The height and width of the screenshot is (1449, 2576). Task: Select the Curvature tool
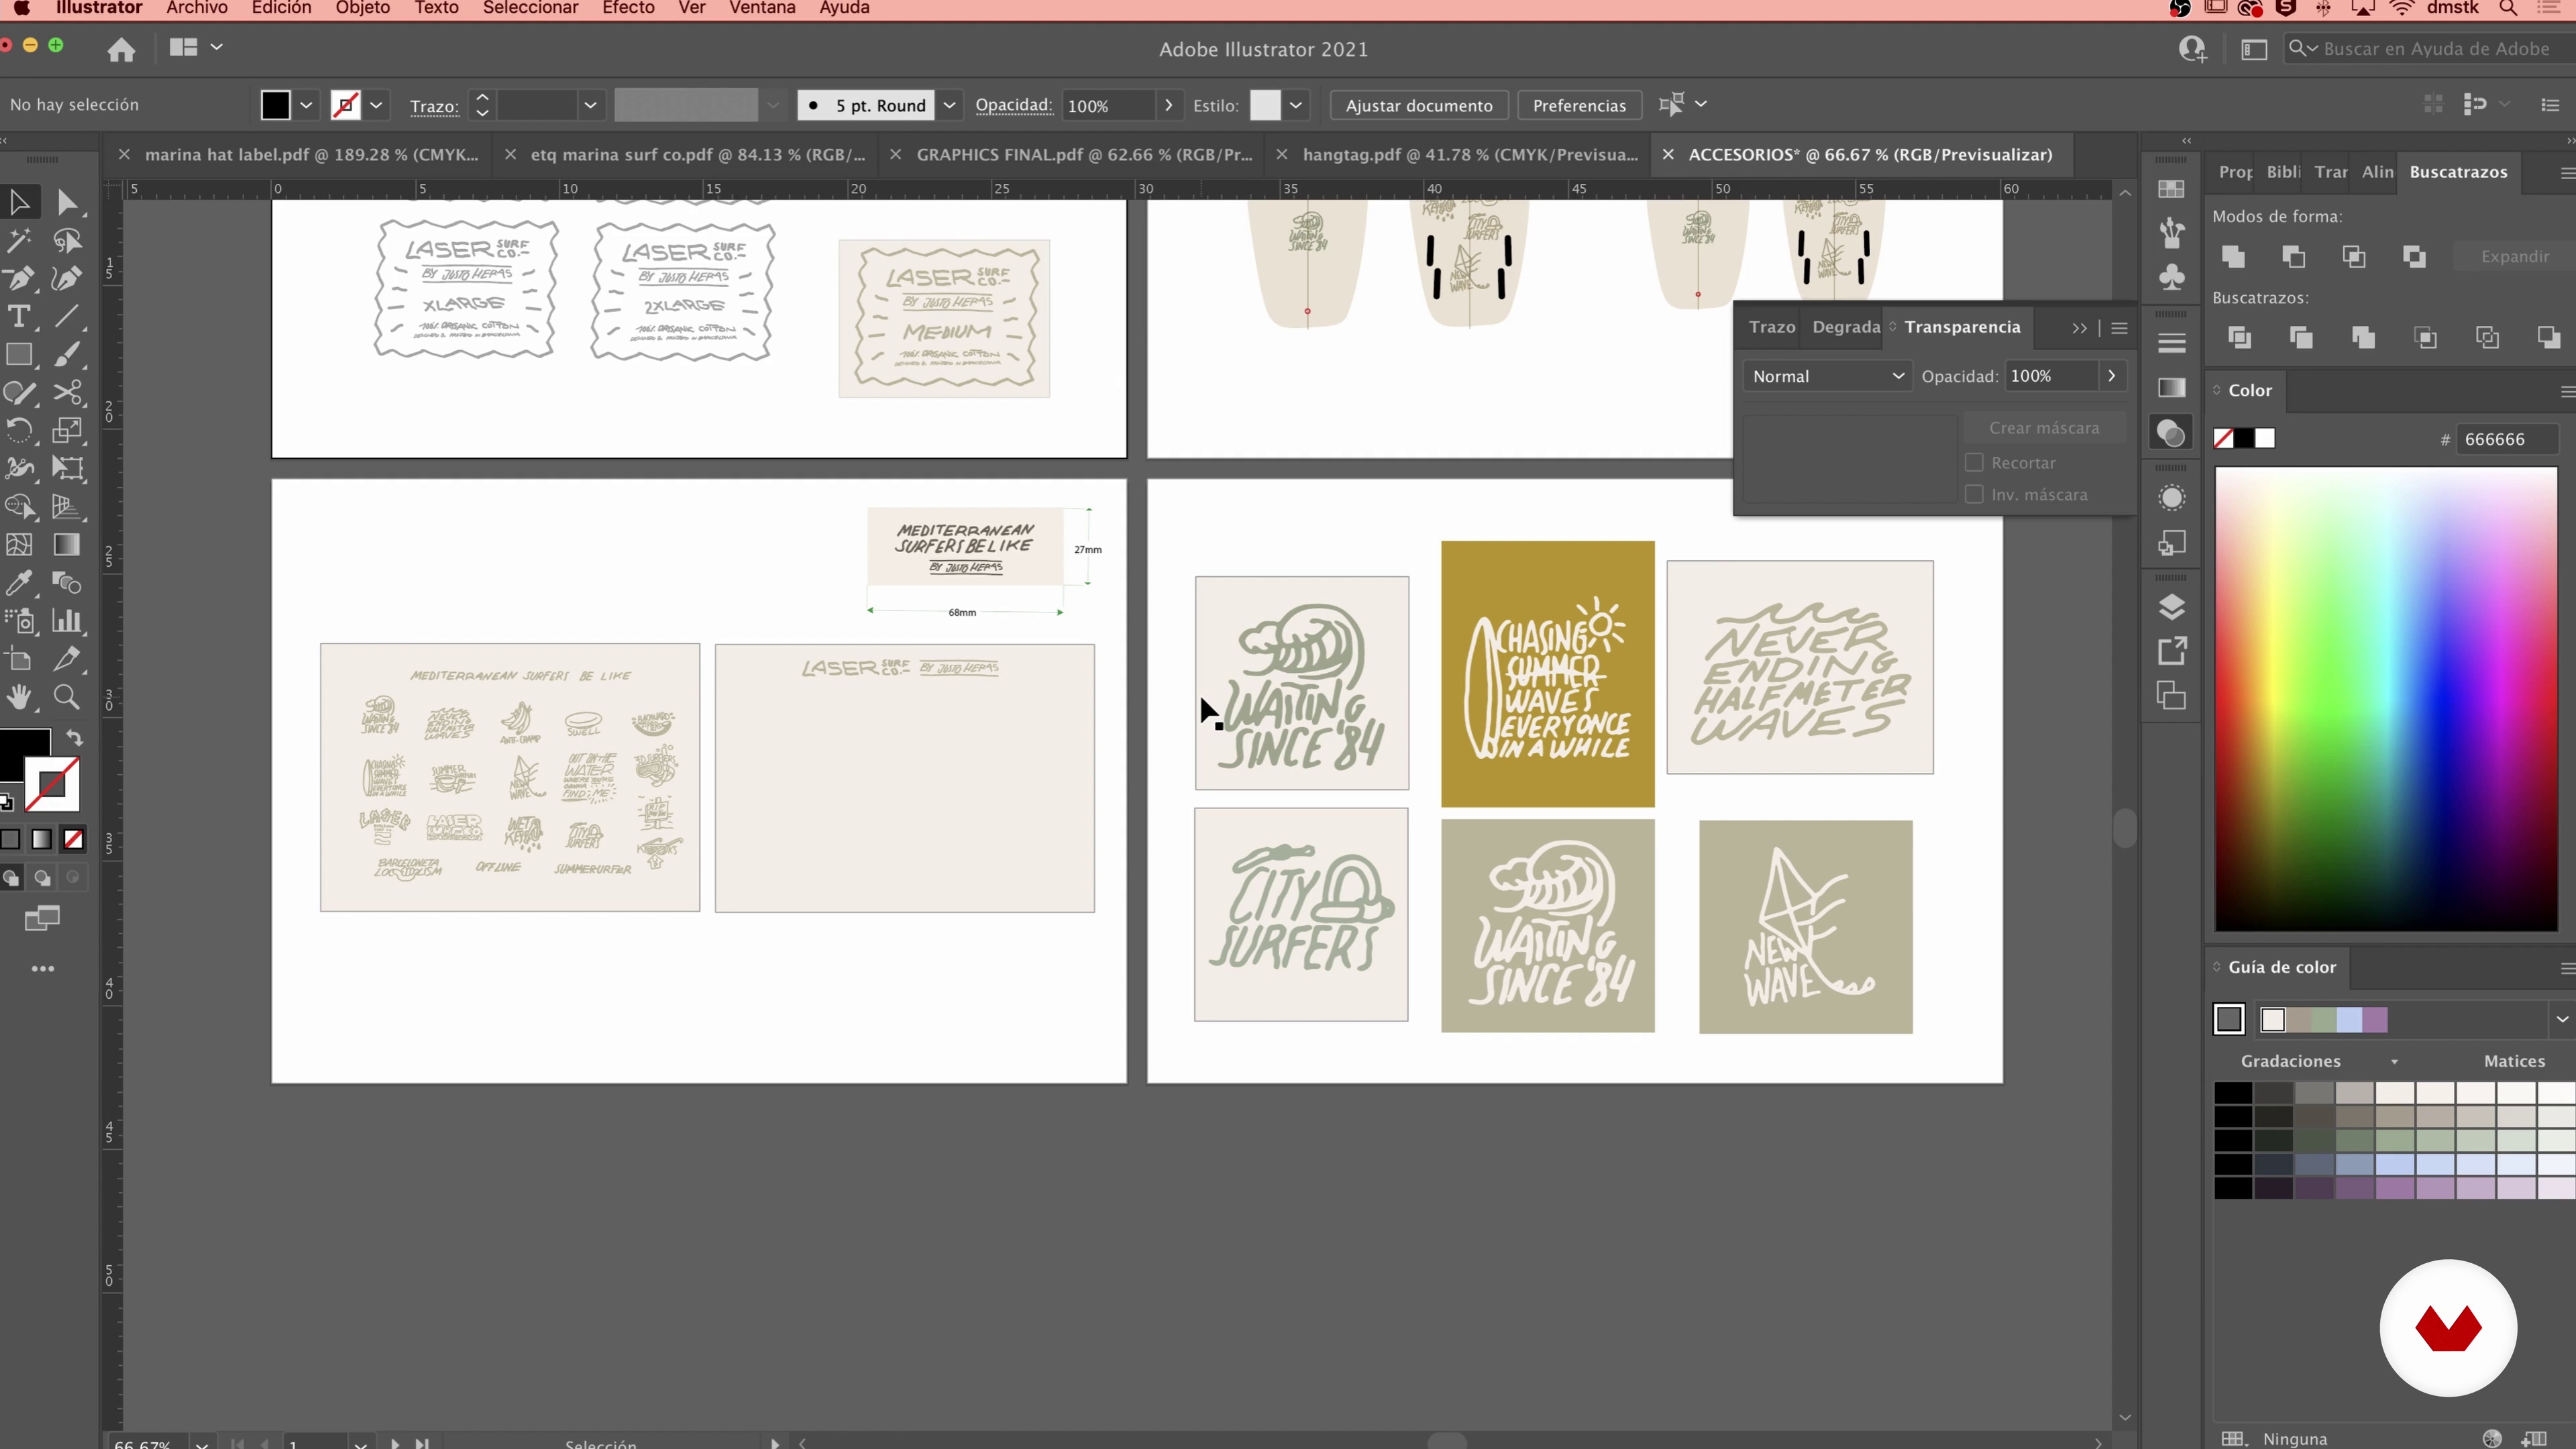click(67, 279)
